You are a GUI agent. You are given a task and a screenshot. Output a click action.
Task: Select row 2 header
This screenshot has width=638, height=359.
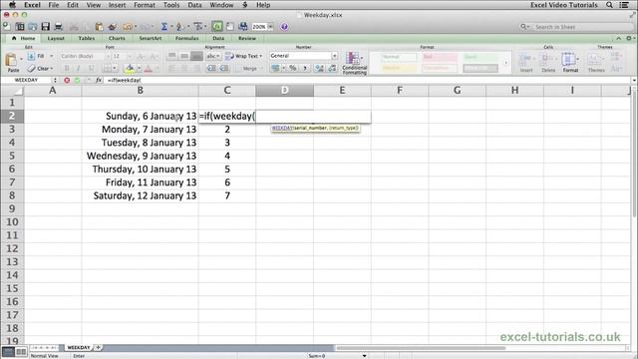12,116
